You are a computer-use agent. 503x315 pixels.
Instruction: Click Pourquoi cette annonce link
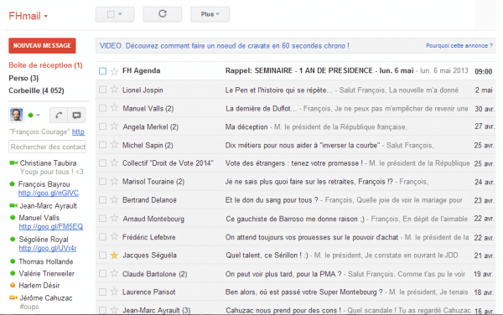459,45
